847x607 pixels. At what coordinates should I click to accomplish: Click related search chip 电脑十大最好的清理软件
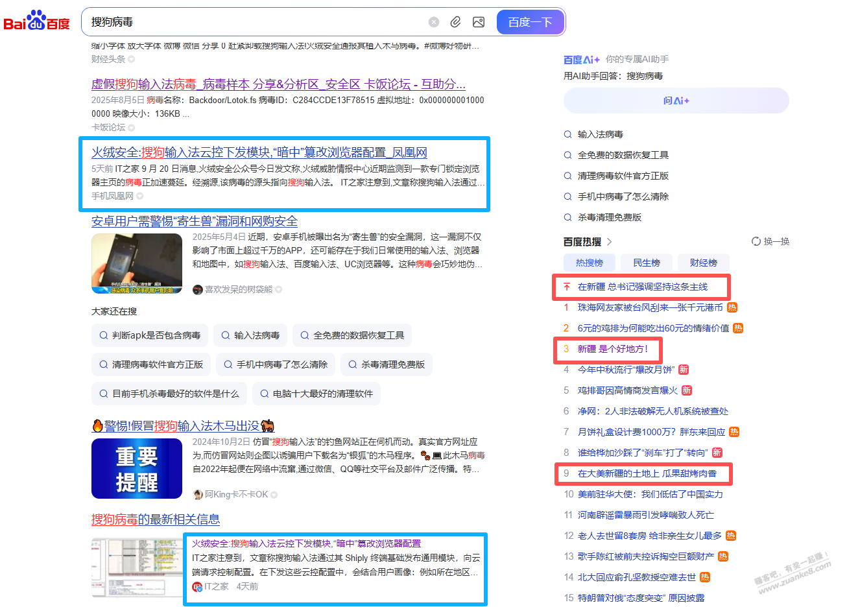coord(316,394)
